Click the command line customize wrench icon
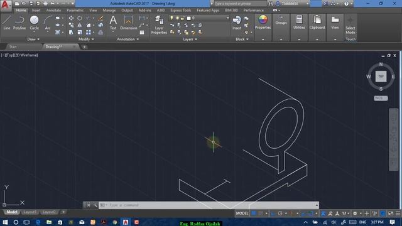The height and width of the screenshot is (226, 402). [95, 205]
